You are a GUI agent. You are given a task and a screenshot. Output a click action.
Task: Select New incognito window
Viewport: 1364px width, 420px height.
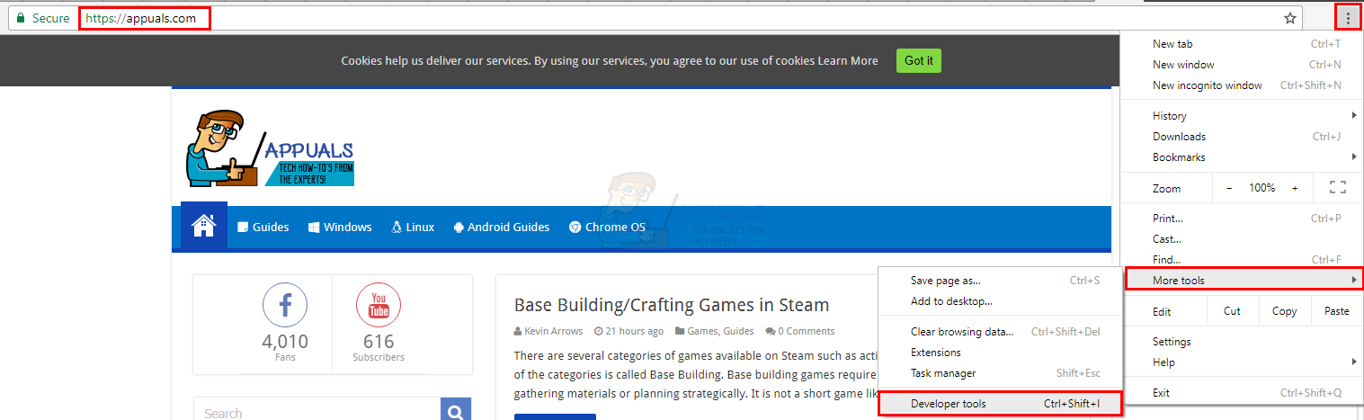pyautogui.click(x=1242, y=85)
